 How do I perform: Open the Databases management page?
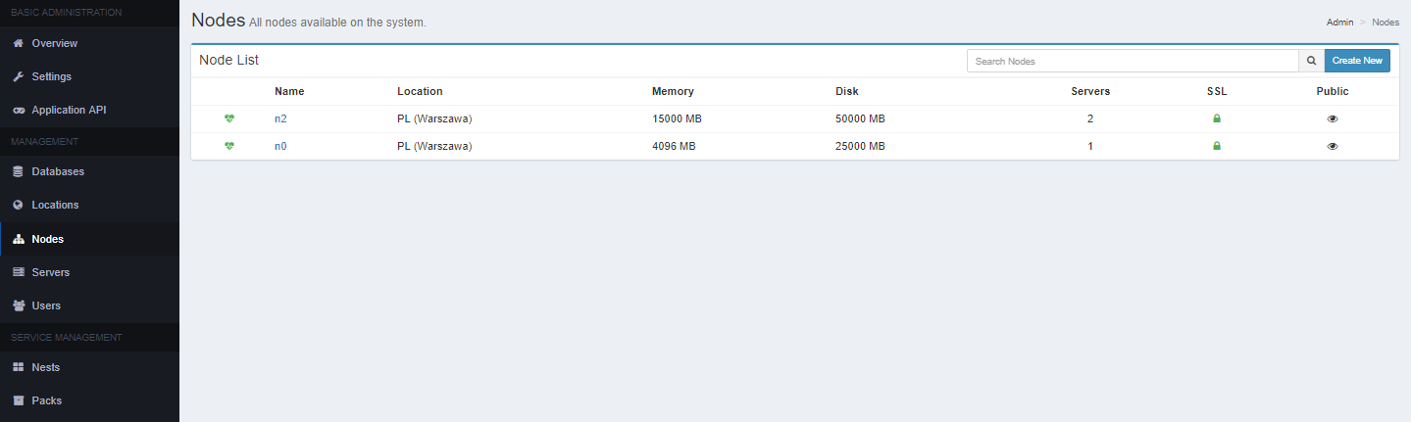point(58,171)
